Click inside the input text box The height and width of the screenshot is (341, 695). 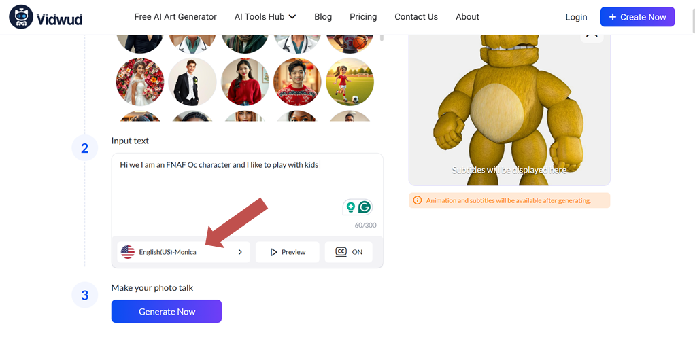[248, 194]
